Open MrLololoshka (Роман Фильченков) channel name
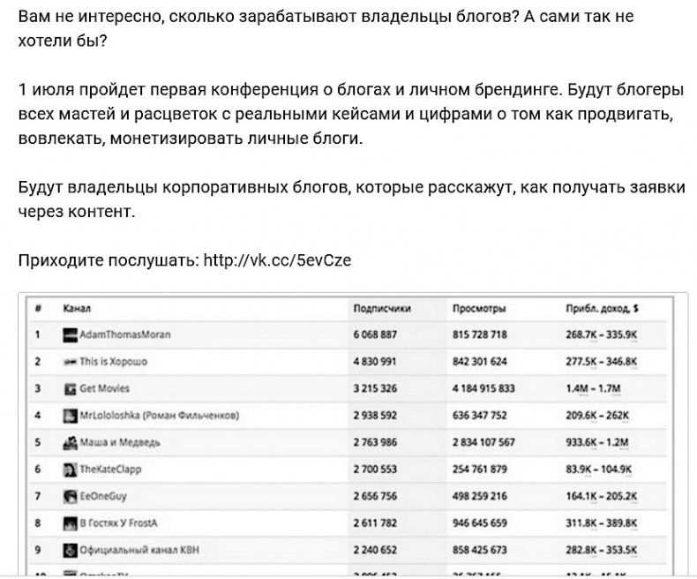 tap(159, 416)
